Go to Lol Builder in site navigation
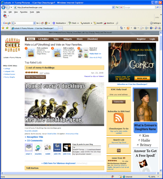Screen dimensions: 163x179 pyautogui.click(x=43, y=39)
